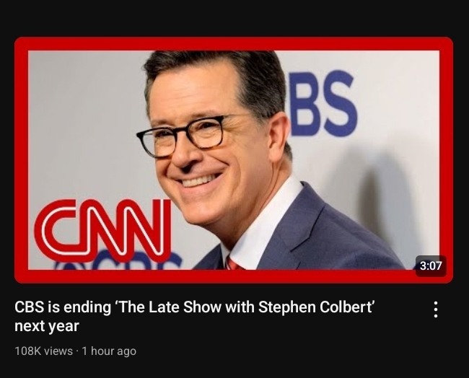Viewport: 469px width, 378px height.
Task: Open the three-dot more options menu
Action: [x=436, y=309]
